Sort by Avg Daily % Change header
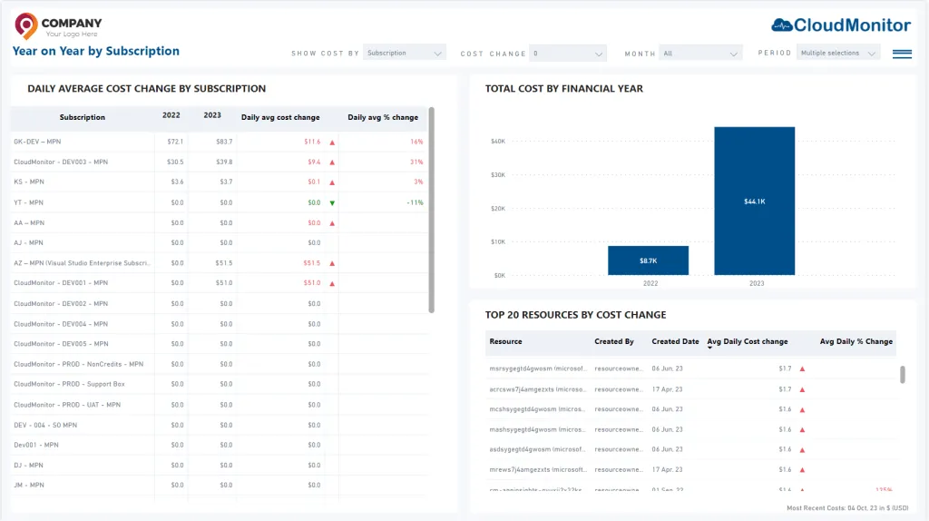 coord(856,341)
